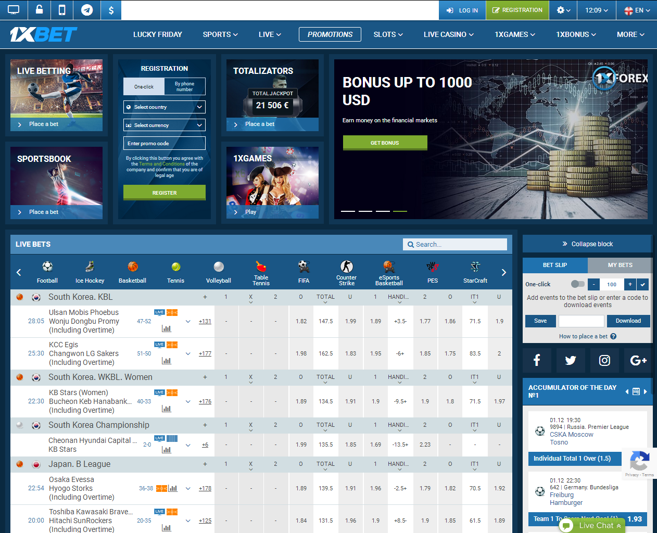Open the SPORTS menu
Image resolution: width=657 pixels, height=533 pixels.
point(220,34)
